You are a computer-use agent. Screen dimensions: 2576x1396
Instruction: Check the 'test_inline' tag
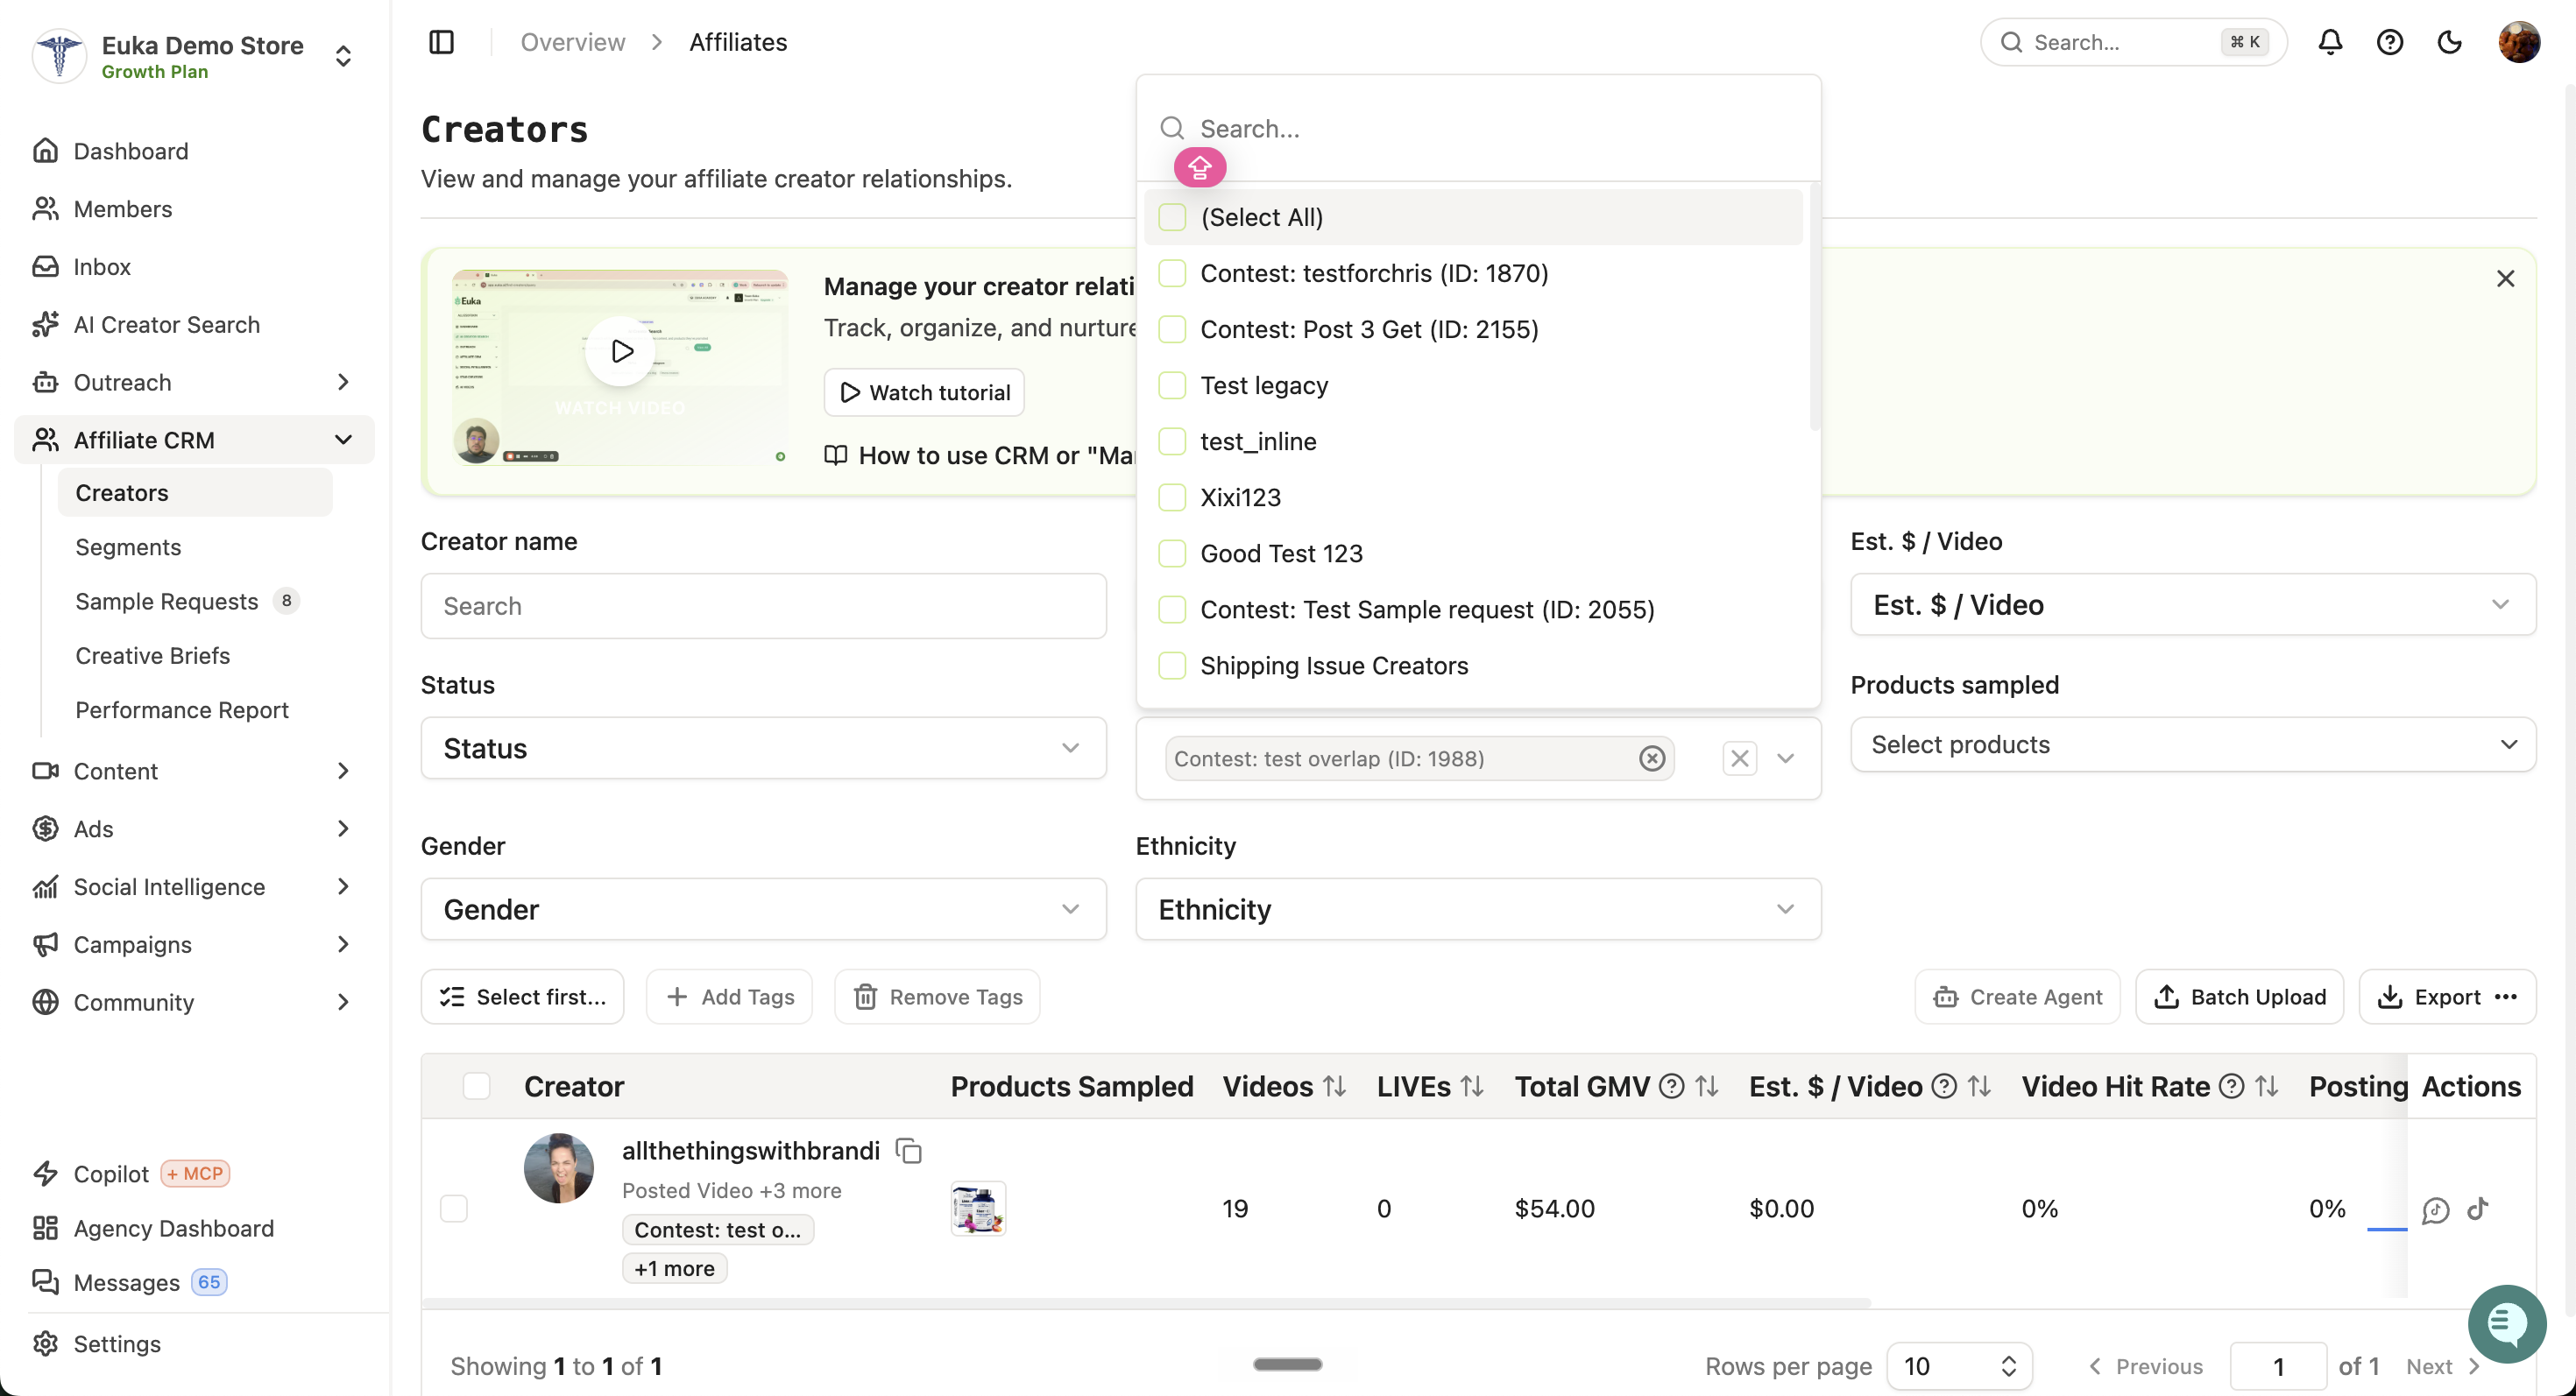tap(1172, 441)
